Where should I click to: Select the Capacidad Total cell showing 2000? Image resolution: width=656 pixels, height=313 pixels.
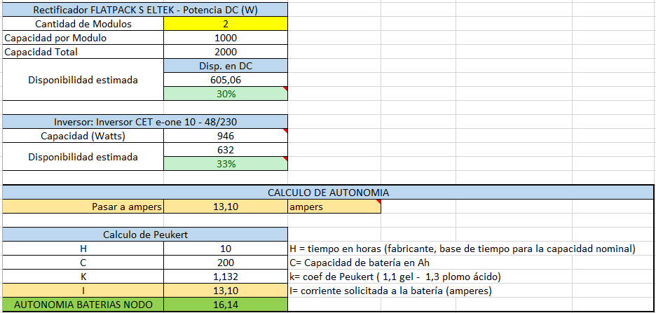pos(226,52)
